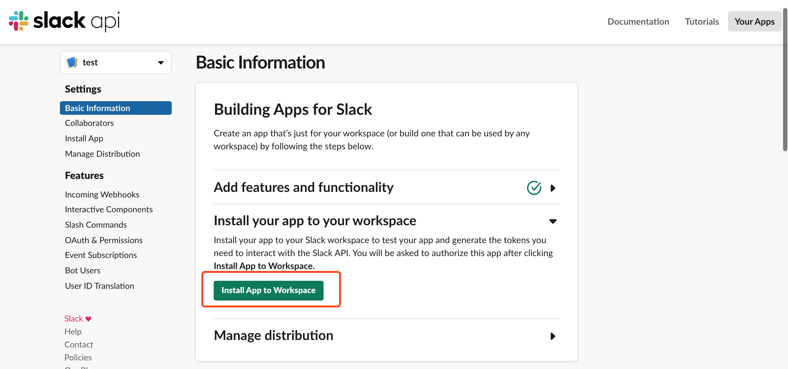Expand the Manage distribution section

click(553, 336)
